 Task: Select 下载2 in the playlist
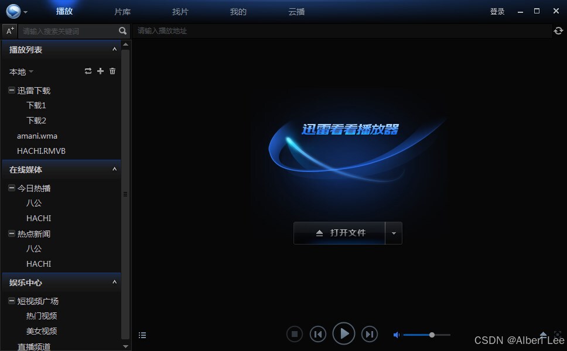[36, 121]
